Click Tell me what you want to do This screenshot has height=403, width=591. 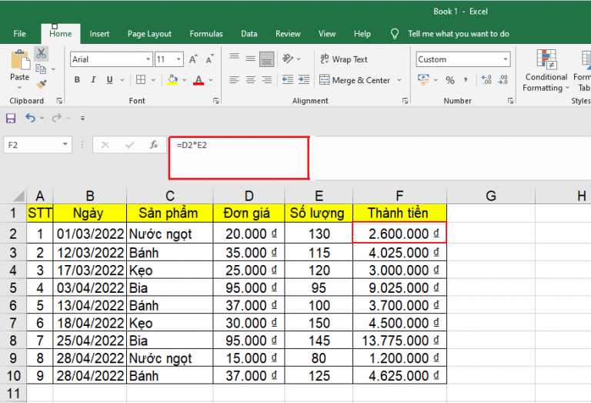tap(459, 34)
